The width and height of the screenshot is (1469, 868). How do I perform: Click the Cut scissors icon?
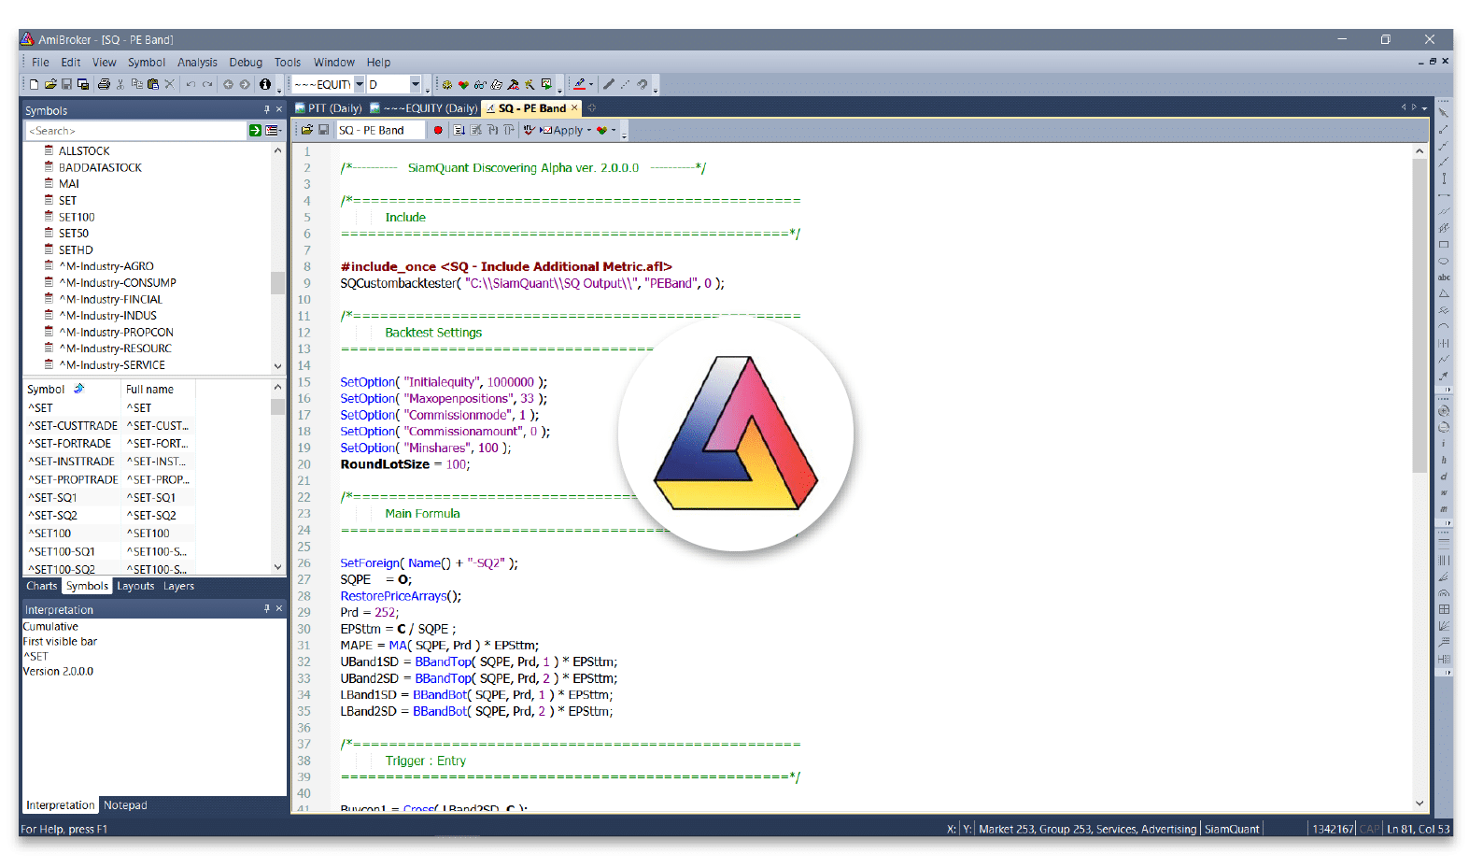click(120, 84)
